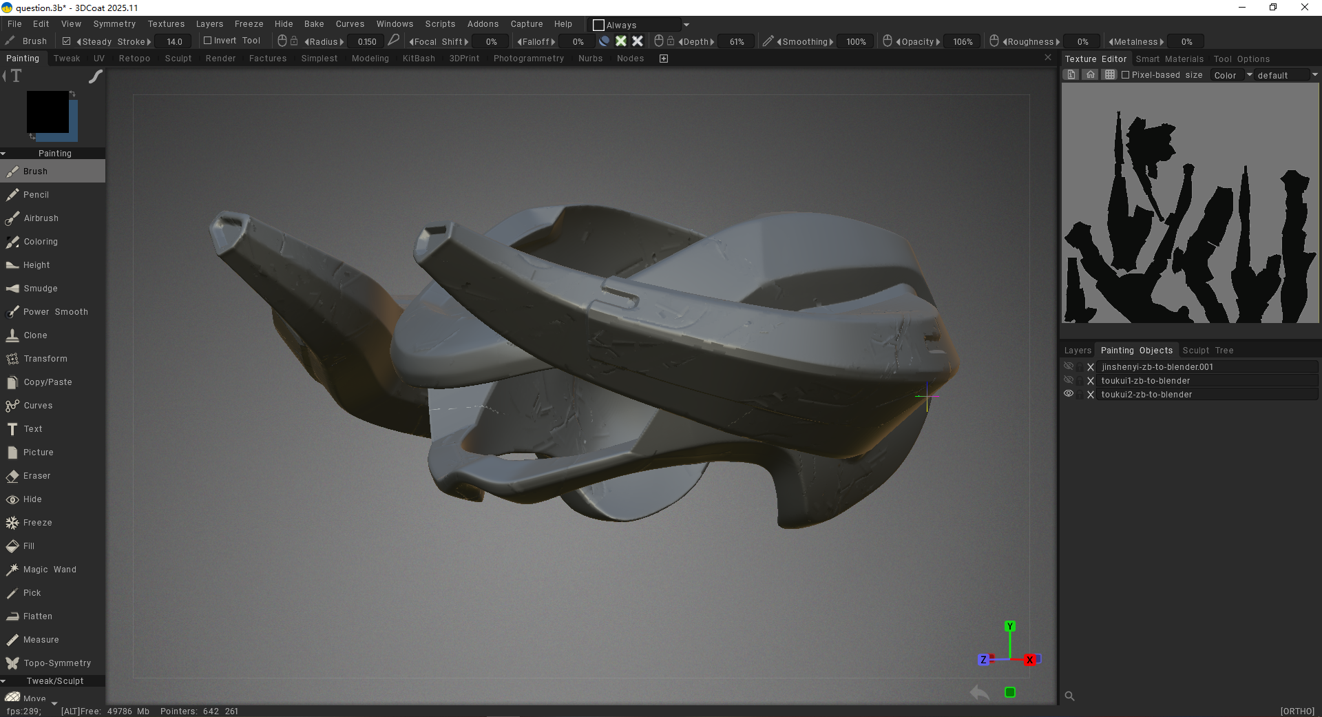The height and width of the screenshot is (717, 1322).
Task: Activate the Eraser tool
Action: click(36, 476)
